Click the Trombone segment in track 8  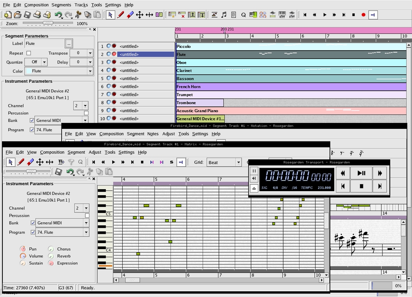200,103
